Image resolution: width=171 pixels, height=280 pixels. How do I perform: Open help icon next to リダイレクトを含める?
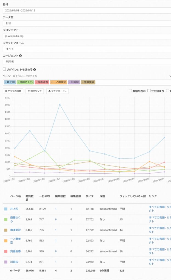coord(34,70)
